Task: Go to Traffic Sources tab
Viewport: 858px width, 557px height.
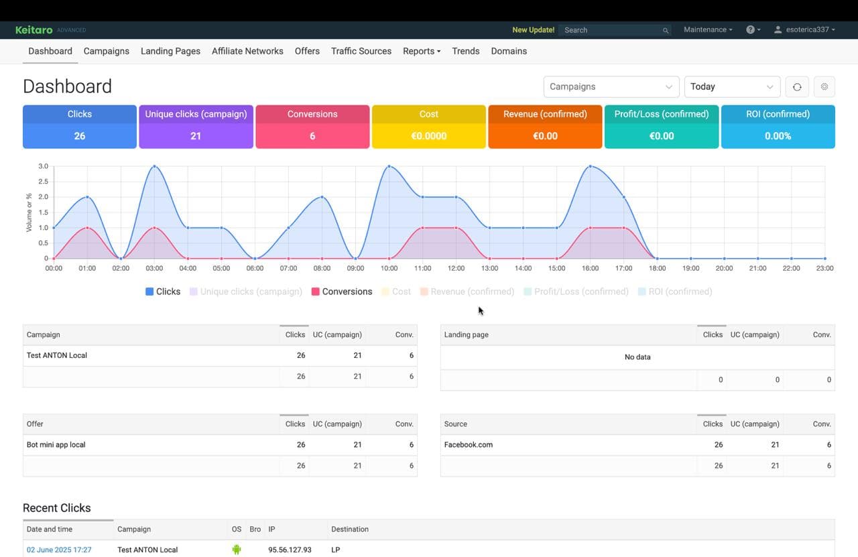Action: 361,51
